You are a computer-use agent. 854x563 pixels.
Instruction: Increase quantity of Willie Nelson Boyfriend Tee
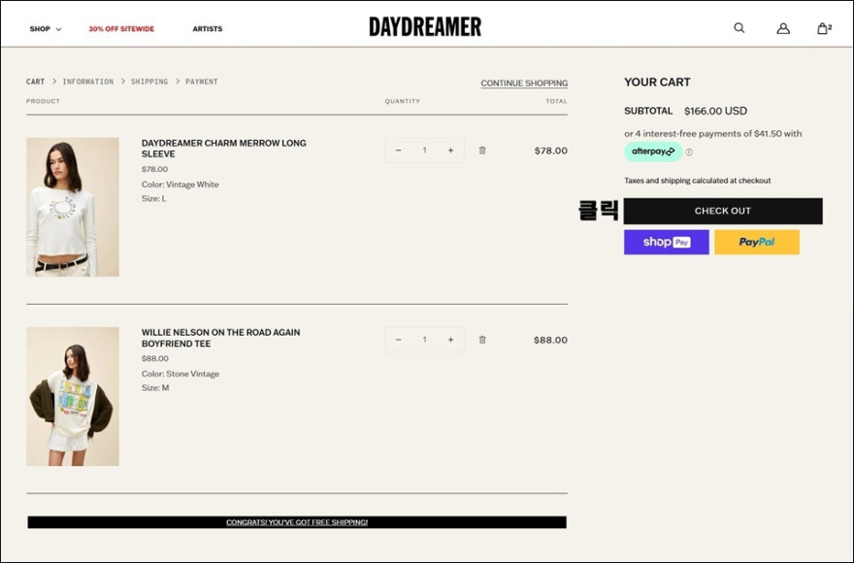pyautogui.click(x=450, y=340)
